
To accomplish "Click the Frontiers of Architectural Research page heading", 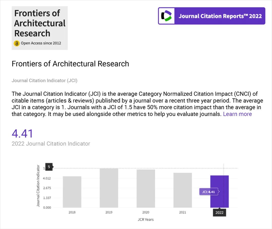I will 70,64.
